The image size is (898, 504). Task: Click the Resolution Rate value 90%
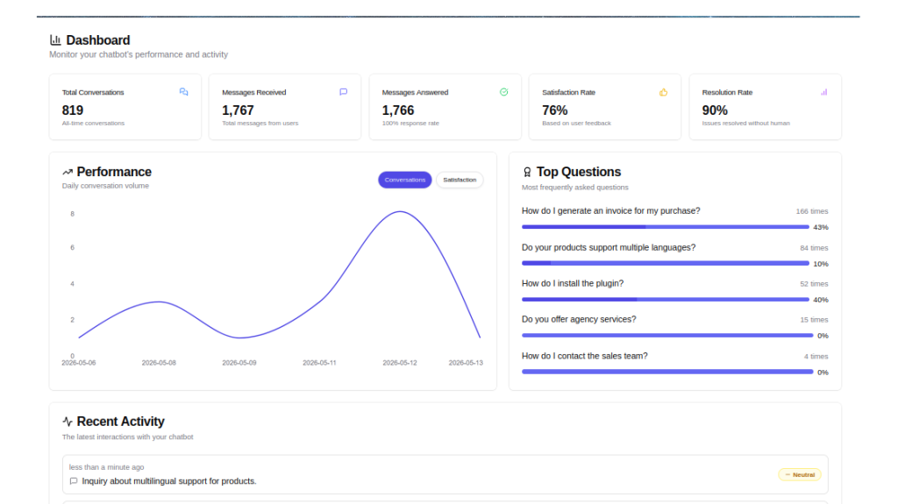715,110
